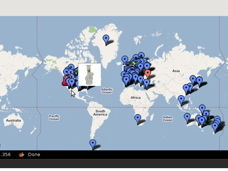Open the marker over New Zealand
Image resolution: width=228 pixels, height=171 pixels.
coord(215,126)
